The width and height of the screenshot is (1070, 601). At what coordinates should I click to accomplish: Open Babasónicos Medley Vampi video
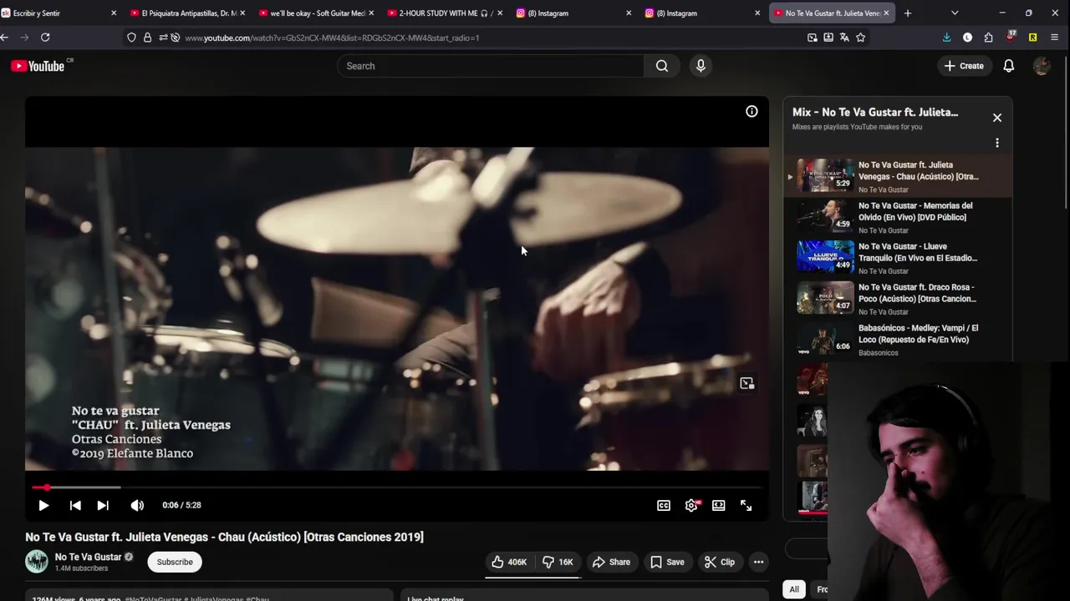click(x=897, y=340)
